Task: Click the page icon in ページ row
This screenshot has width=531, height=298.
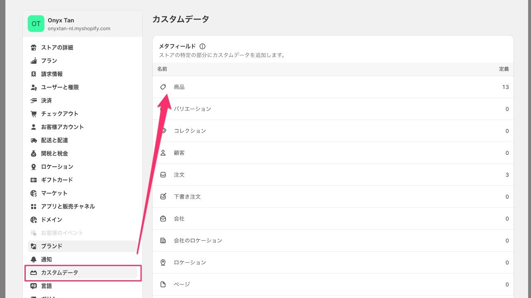Action: click(x=163, y=284)
